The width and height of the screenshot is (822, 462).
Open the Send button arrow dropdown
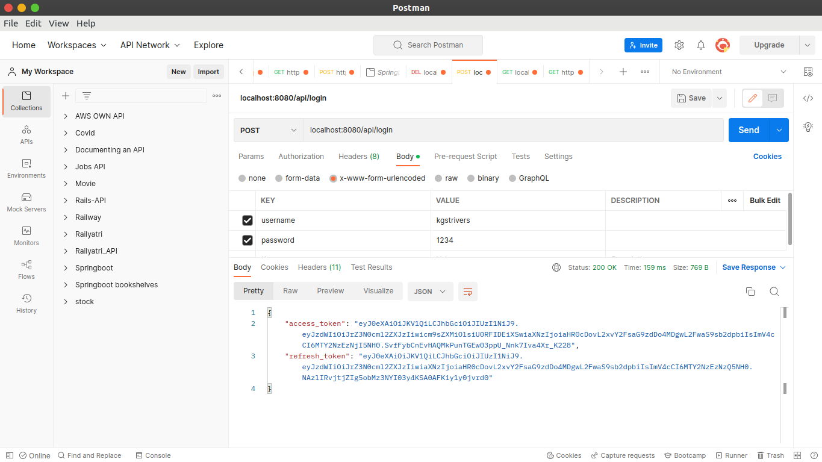pyautogui.click(x=779, y=130)
